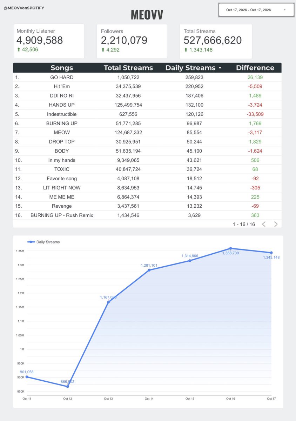
Task: Select the HANDS UP song name
Action: [x=62, y=105]
